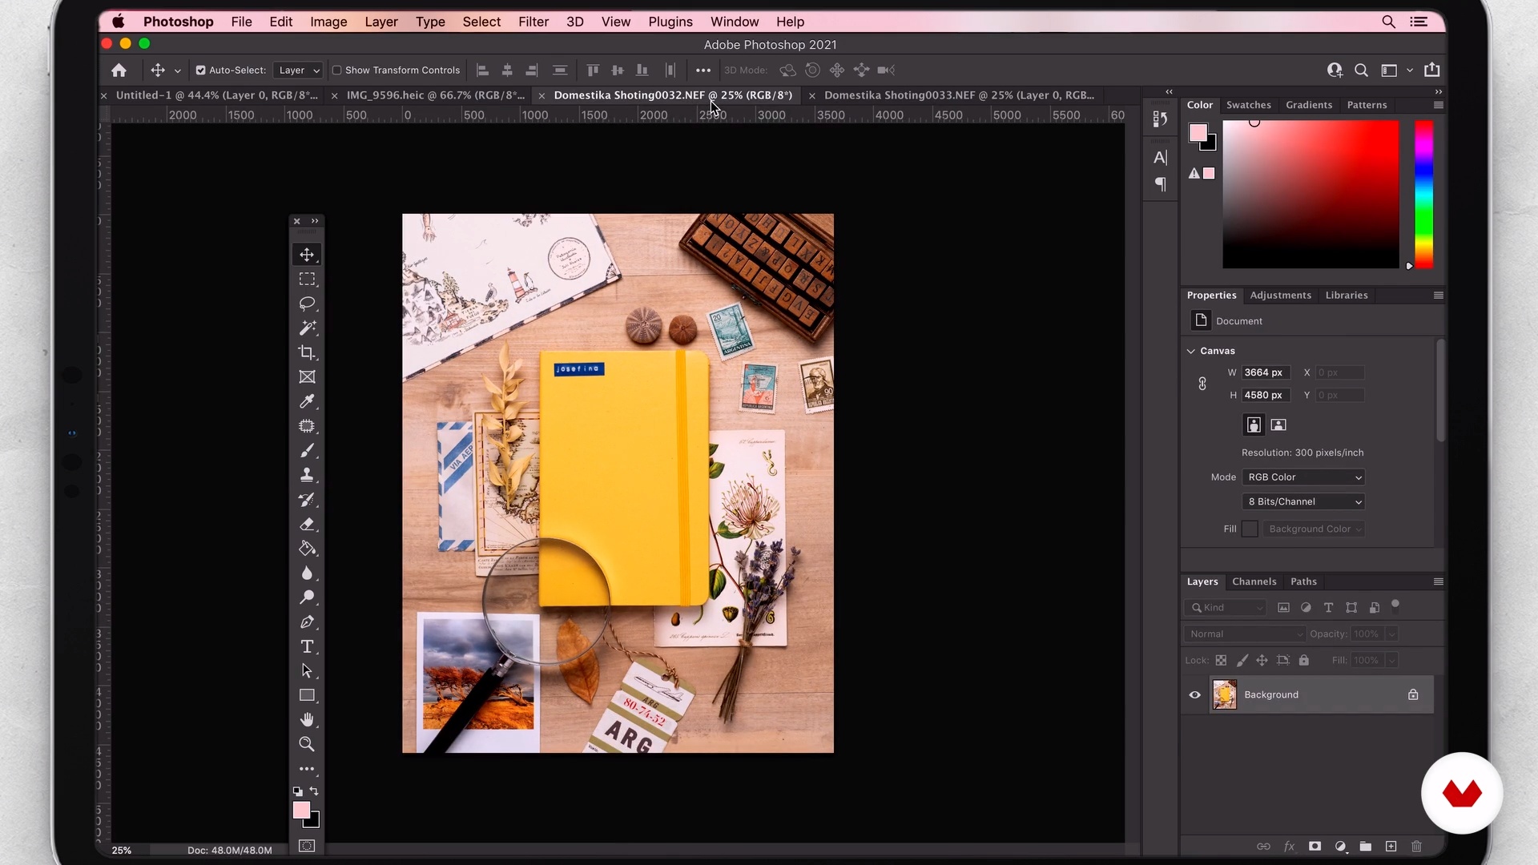Switch to the Adjustments tab
1538x865 pixels.
coord(1280,296)
